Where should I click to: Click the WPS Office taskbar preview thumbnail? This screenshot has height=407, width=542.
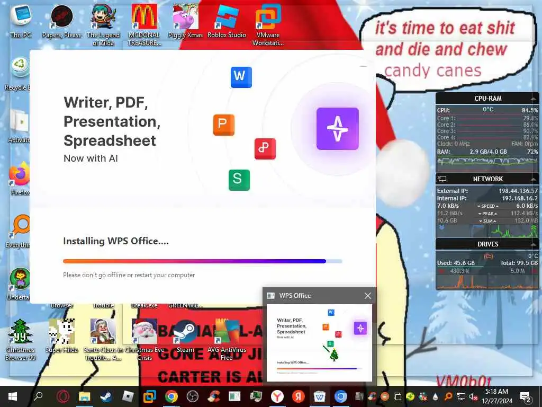tap(319, 343)
